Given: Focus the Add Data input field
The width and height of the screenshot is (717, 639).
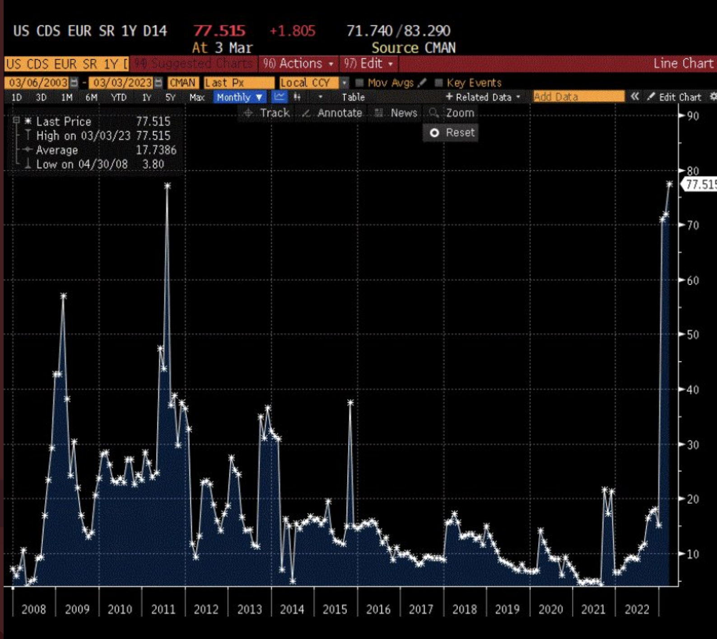Looking at the screenshot, I should tap(579, 97).
